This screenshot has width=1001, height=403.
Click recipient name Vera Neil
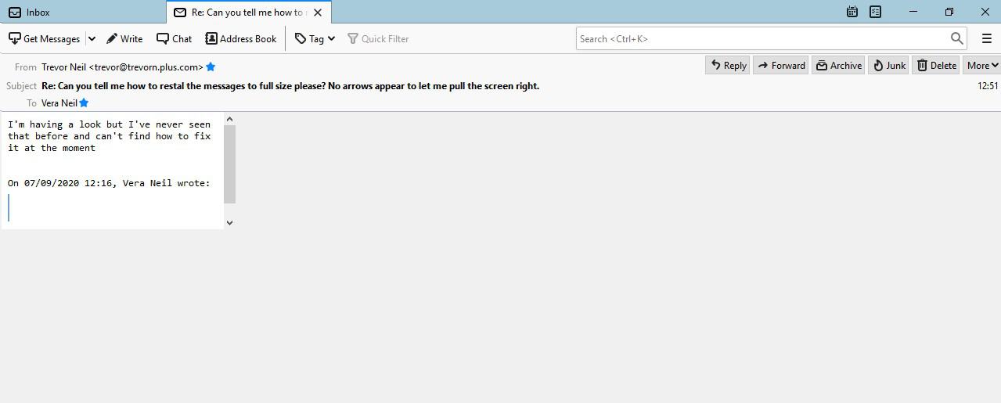pyautogui.click(x=59, y=103)
